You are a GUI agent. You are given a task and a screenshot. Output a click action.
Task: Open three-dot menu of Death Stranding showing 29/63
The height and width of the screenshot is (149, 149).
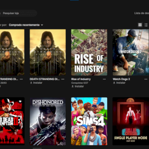pos(21,79)
